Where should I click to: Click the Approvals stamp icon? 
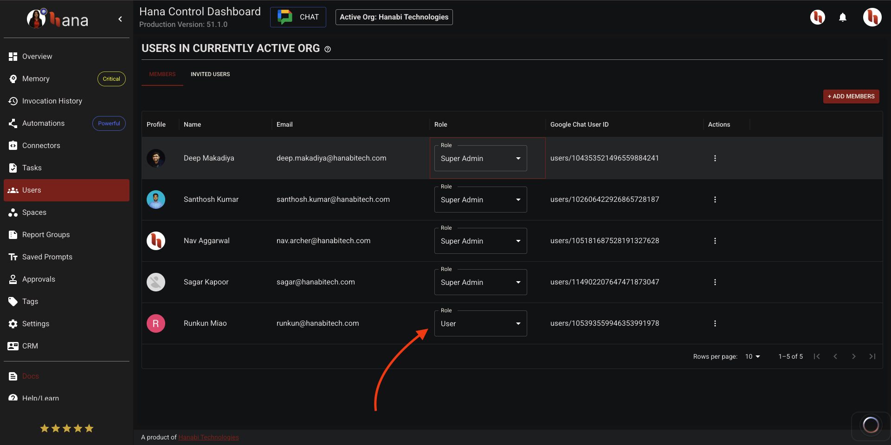13,279
